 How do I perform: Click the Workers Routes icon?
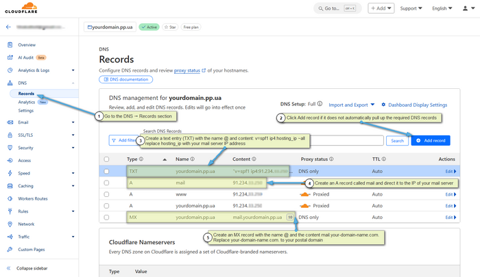[x=10, y=198]
